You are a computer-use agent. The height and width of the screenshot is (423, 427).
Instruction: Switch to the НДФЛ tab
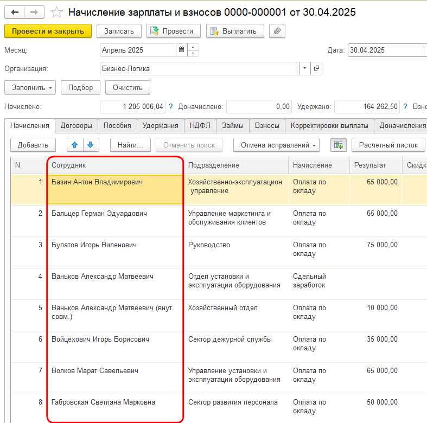[200, 125]
